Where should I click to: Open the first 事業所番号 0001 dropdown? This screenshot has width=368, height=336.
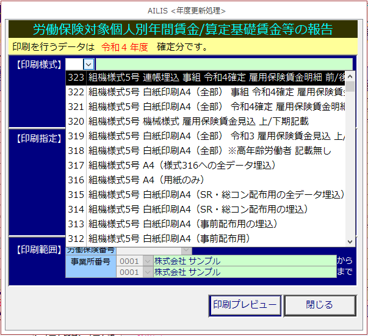[148, 261]
